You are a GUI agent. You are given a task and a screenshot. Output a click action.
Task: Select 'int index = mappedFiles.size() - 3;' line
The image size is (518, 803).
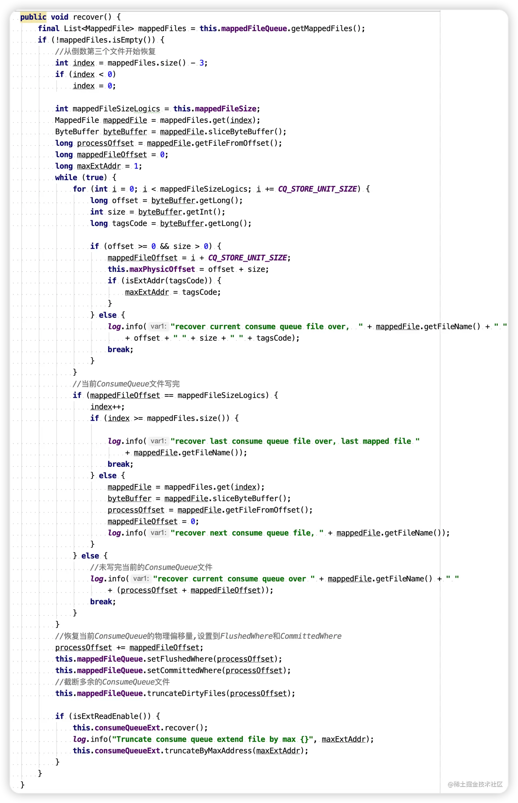click(x=131, y=63)
